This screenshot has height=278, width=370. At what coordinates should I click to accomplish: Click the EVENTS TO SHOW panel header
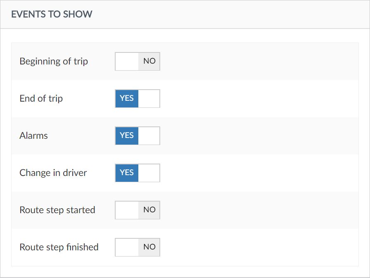tap(52, 14)
